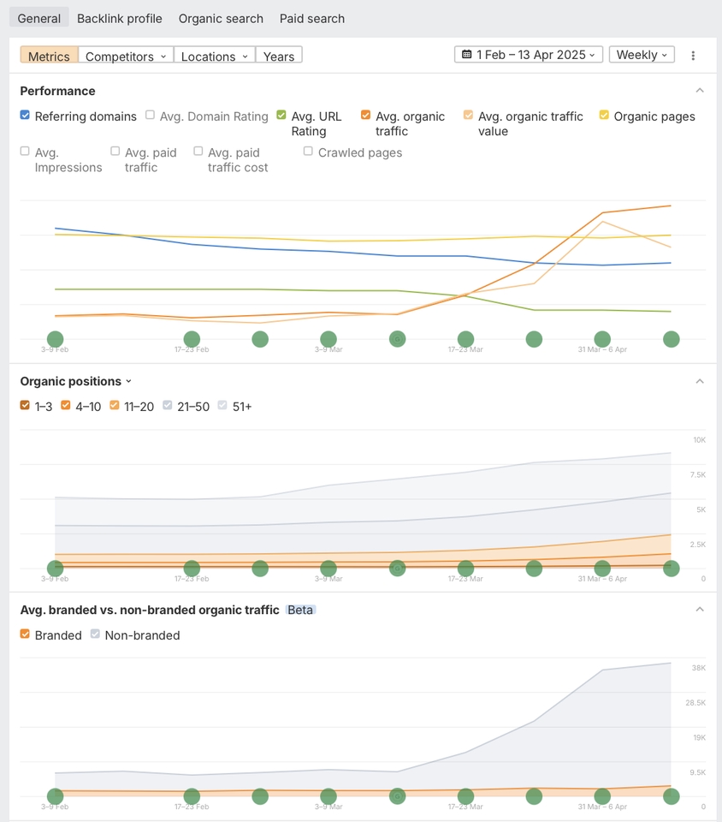Disable the 1–3 positions filter
The image size is (722, 822).
pyautogui.click(x=25, y=405)
